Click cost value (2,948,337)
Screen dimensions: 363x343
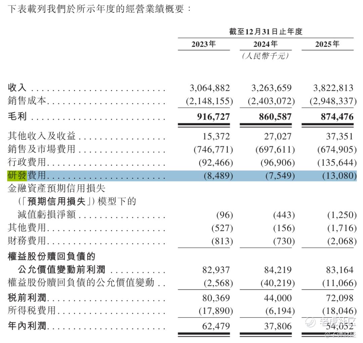click(333, 101)
